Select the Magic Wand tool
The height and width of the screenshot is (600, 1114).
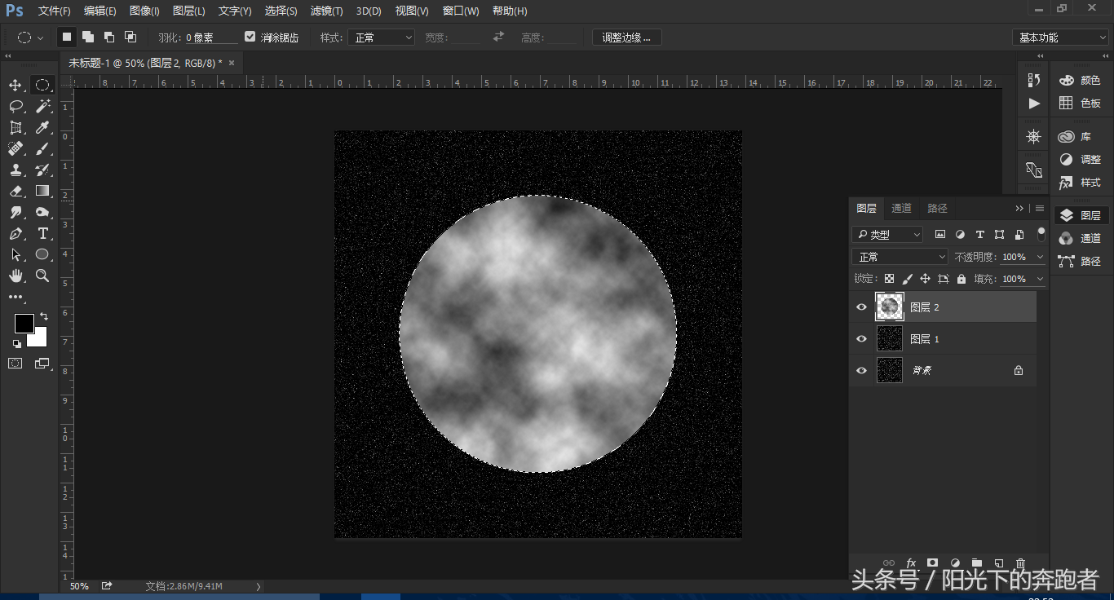coord(42,107)
